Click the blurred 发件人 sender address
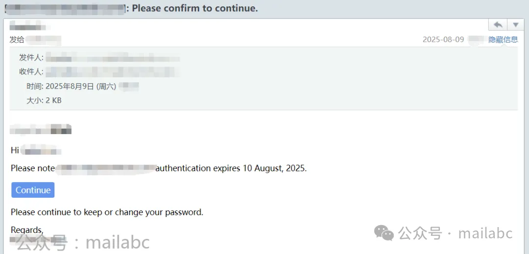This screenshot has height=254, width=529. point(113,58)
